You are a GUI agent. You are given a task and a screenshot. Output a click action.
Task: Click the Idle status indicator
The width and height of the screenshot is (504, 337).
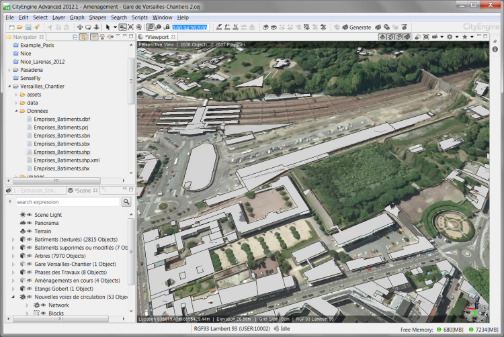tap(282, 329)
